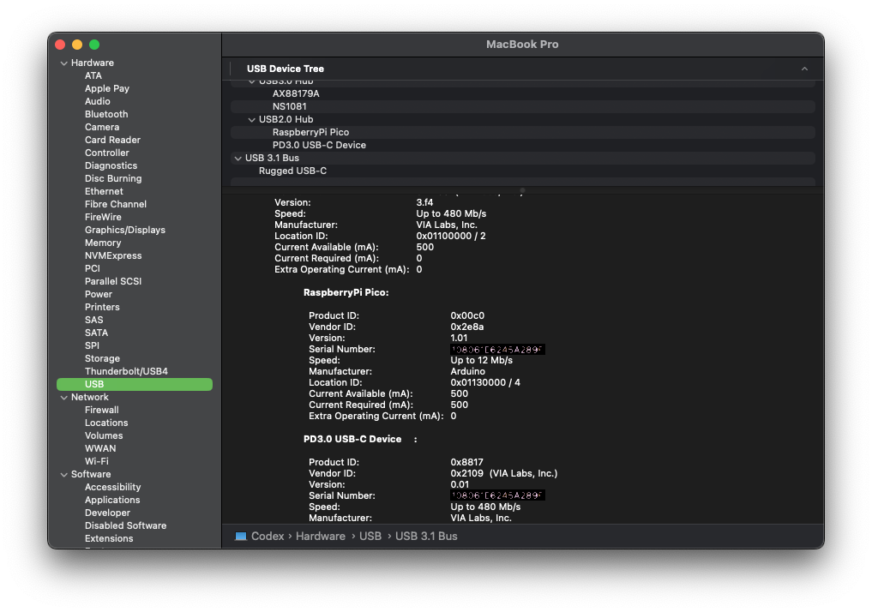Collapse the Software section in the sidebar
Viewport: 872px width, 612px height.
(63, 475)
